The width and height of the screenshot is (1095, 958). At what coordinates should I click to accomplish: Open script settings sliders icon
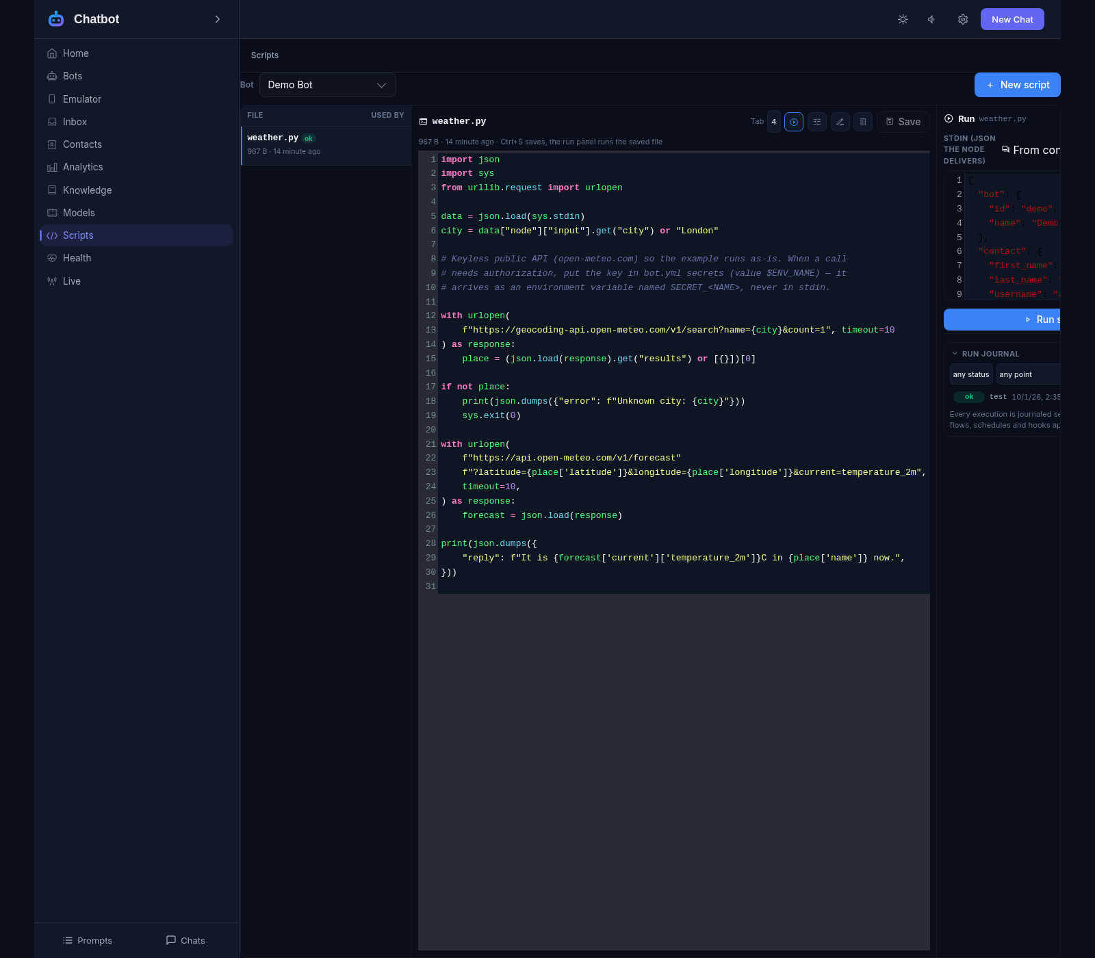(817, 122)
